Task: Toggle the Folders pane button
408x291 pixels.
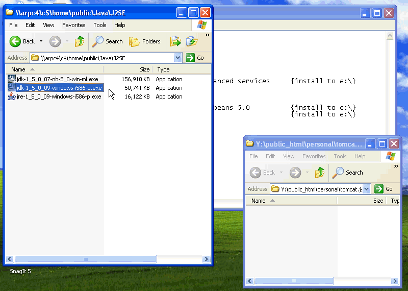Action: point(145,41)
